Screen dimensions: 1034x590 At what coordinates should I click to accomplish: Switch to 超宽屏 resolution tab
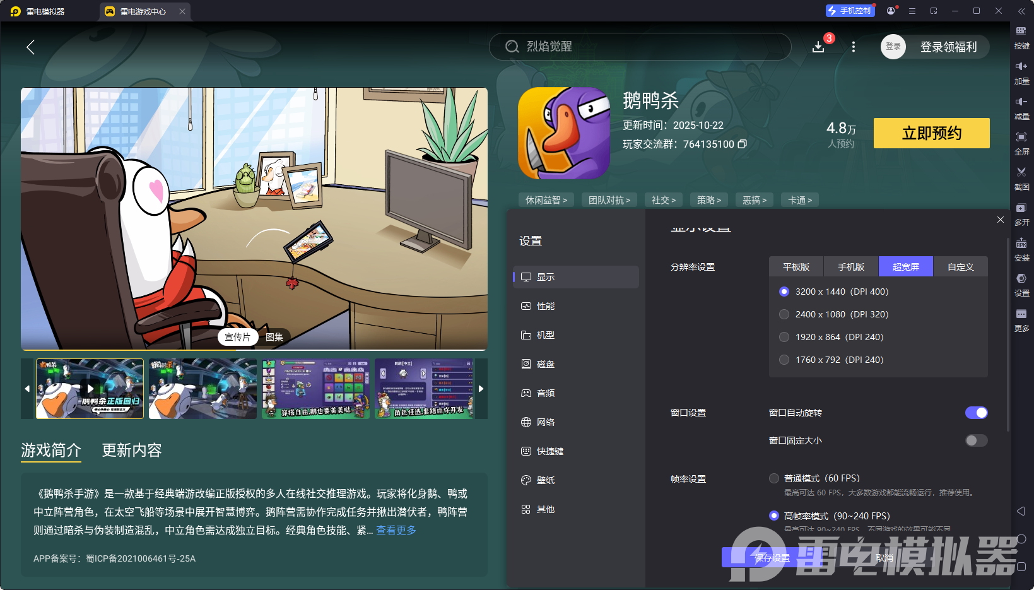906,267
